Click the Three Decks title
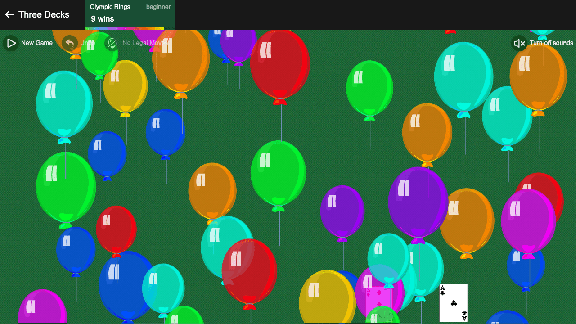 click(x=44, y=14)
